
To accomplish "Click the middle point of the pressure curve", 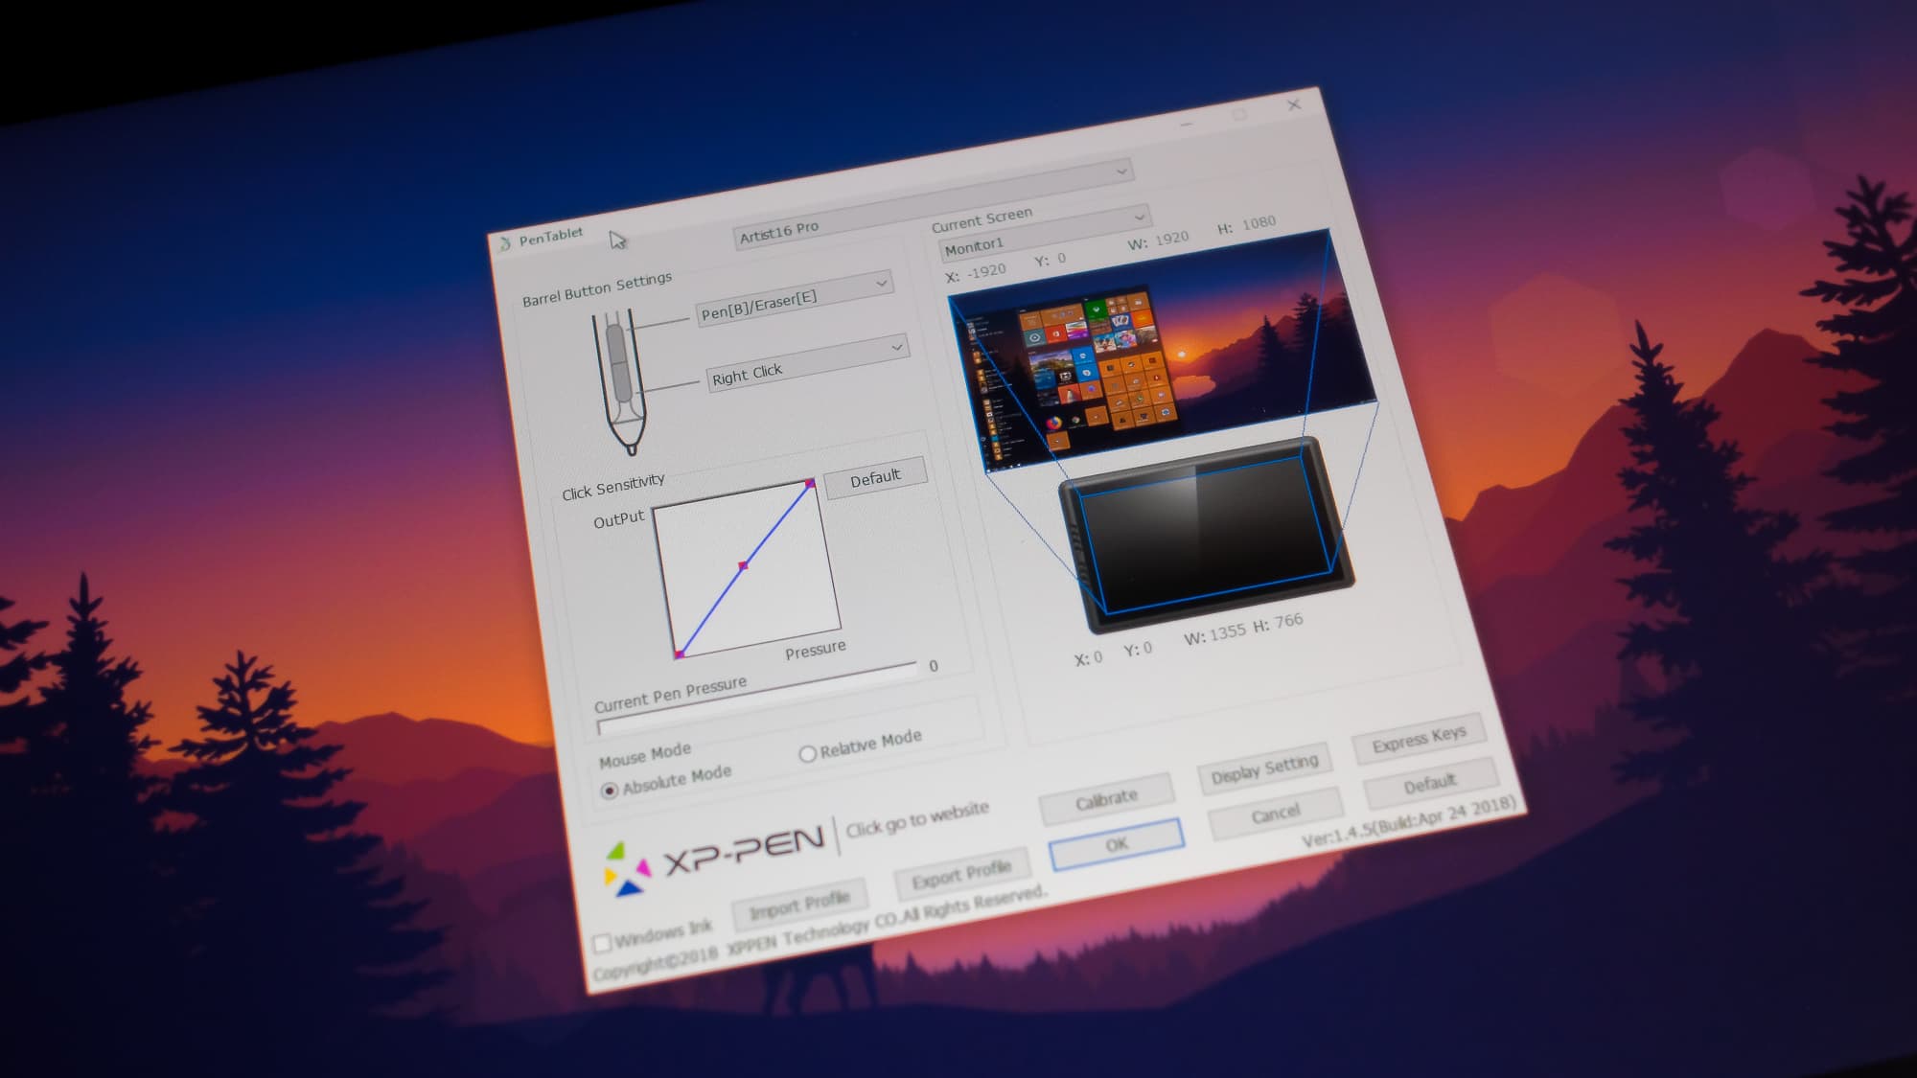I will pyautogui.click(x=743, y=565).
